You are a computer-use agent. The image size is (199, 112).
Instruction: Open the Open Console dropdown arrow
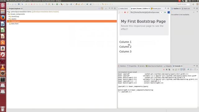click(197, 70)
